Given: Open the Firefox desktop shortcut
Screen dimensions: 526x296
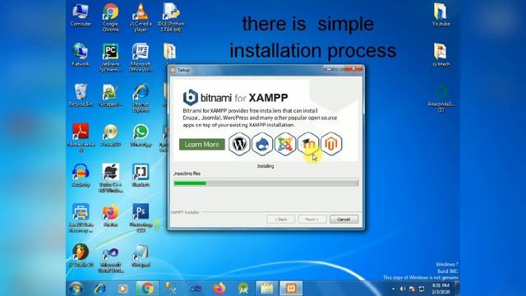Looking at the screenshot, I should coord(110,215).
